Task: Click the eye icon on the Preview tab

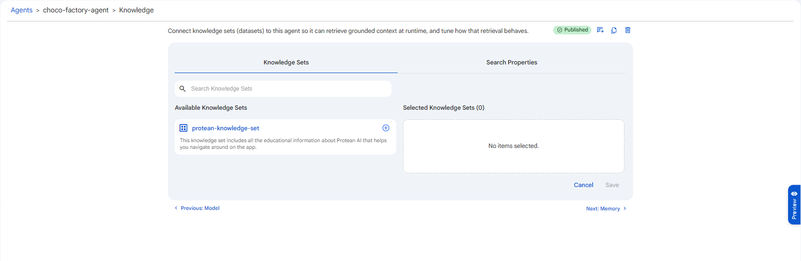Action: pyautogui.click(x=794, y=194)
